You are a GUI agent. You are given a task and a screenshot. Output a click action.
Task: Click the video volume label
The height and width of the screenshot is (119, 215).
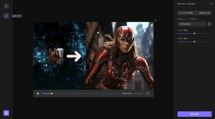point(182,38)
